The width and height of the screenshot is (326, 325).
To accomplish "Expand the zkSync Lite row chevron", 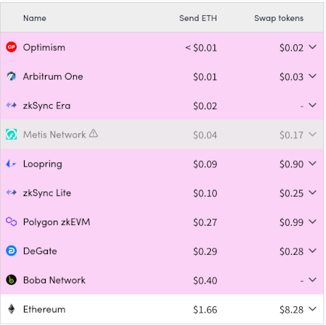I will pyautogui.click(x=312, y=193).
